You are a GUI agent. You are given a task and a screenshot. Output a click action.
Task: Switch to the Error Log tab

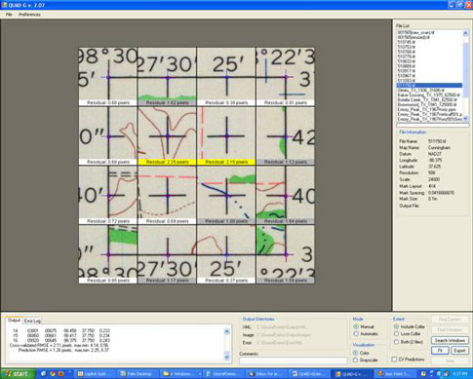(x=33, y=321)
